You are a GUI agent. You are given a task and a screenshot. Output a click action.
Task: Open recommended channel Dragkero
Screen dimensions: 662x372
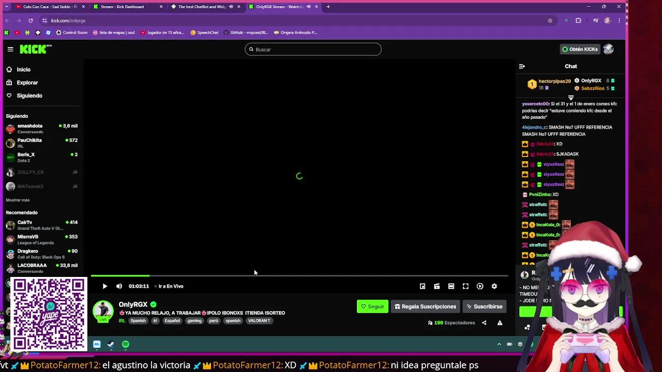point(41,254)
